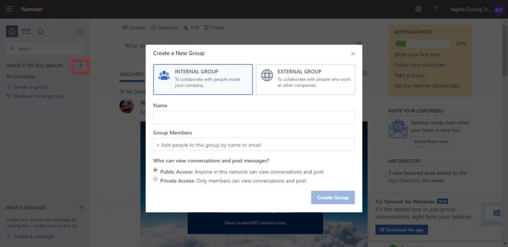
Task: Select the Question post type
Action: point(165,28)
